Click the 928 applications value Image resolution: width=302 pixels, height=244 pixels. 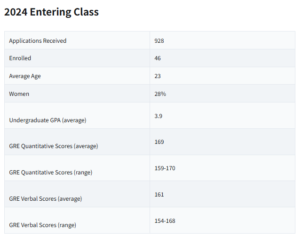[159, 41]
